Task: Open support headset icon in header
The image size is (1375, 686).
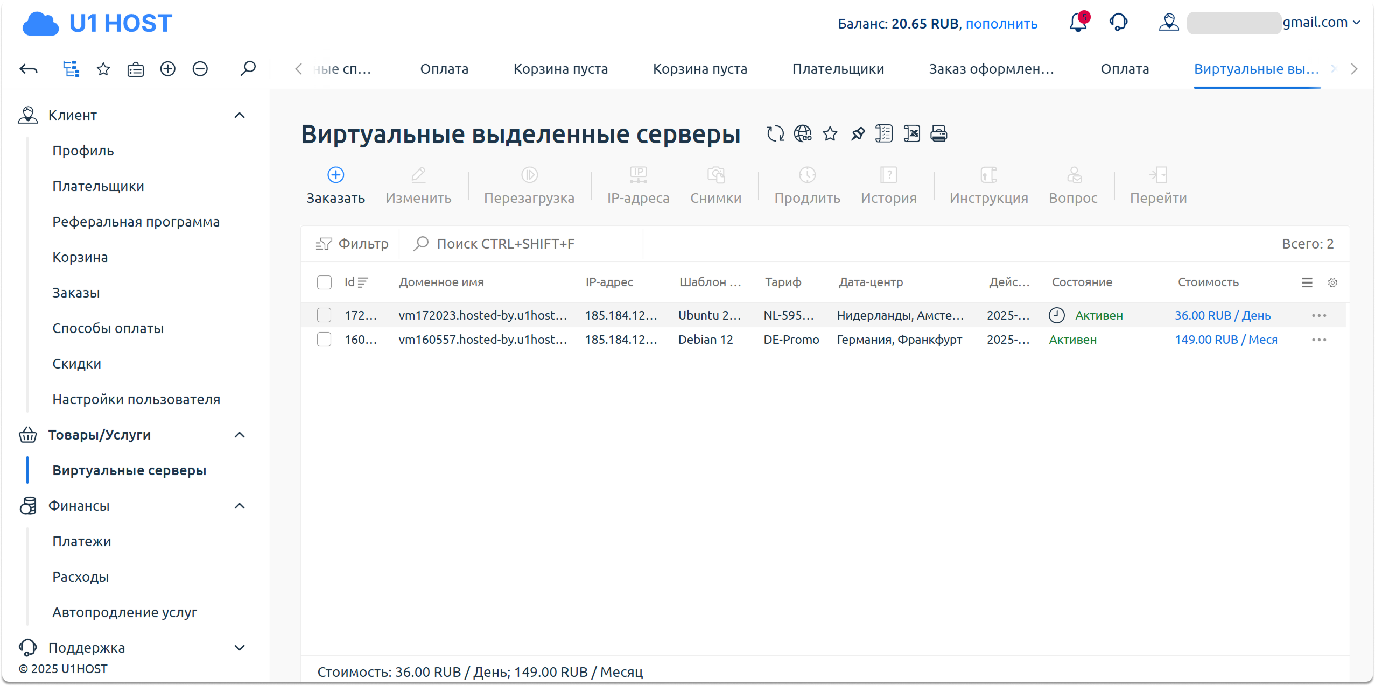Action: tap(1118, 23)
